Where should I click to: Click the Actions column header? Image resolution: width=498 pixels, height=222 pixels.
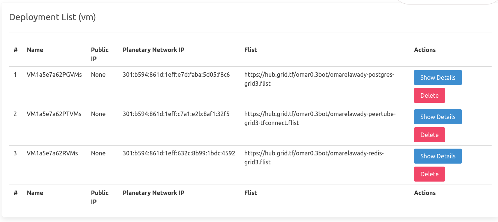pyautogui.click(x=424, y=50)
